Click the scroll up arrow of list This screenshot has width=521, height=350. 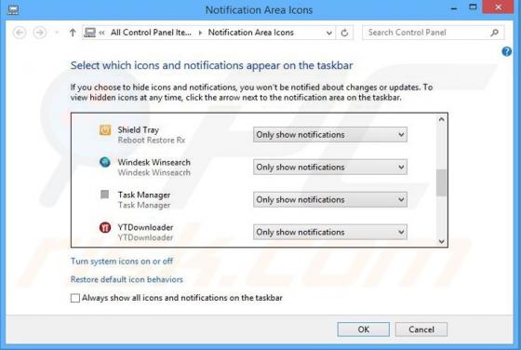[x=441, y=119]
